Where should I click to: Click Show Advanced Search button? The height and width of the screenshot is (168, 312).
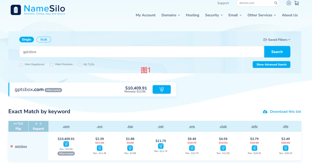[x=271, y=65]
